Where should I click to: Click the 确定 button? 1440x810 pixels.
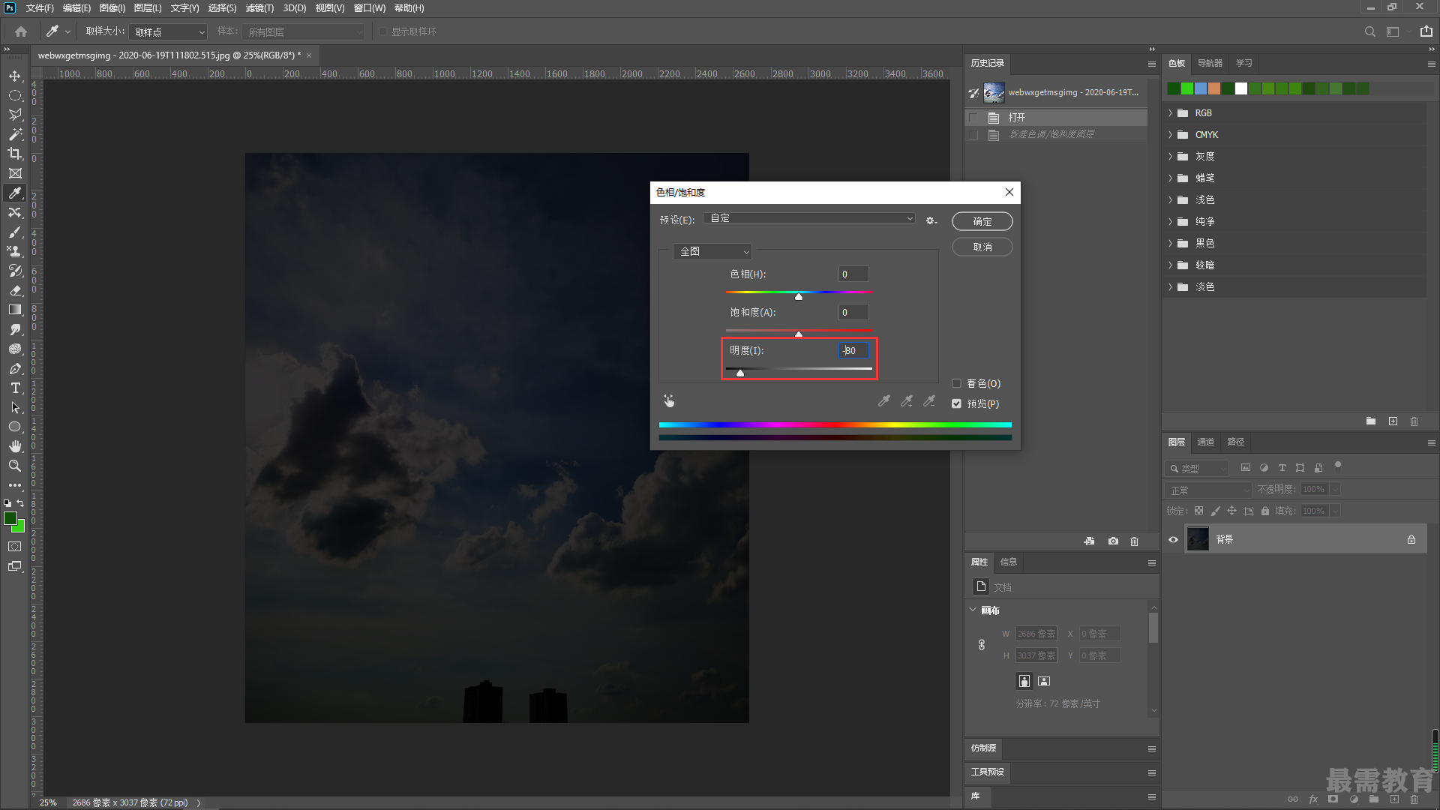click(x=982, y=221)
